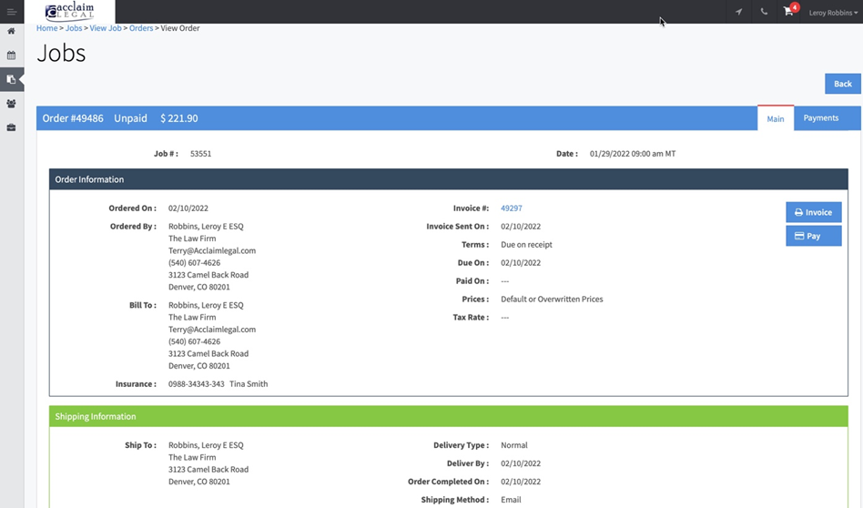
Task: Open the shopping cart icon
Action: tap(788, 12)
